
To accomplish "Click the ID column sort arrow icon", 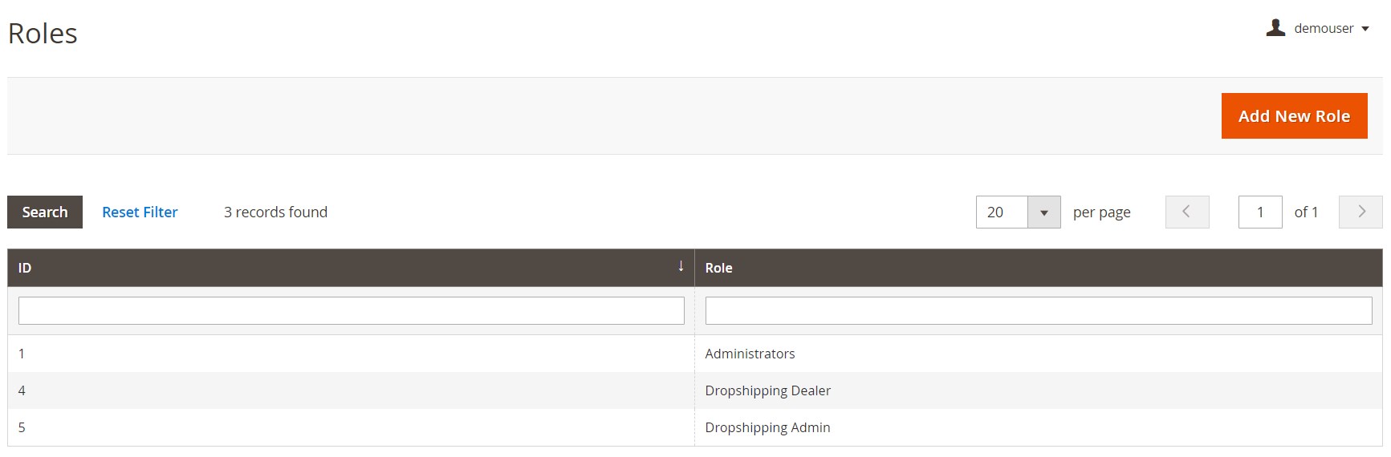I will point(681,266).
